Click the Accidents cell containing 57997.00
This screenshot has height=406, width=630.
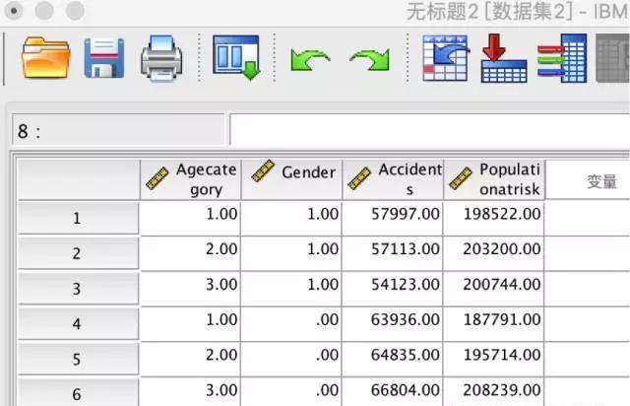[393, 215]
